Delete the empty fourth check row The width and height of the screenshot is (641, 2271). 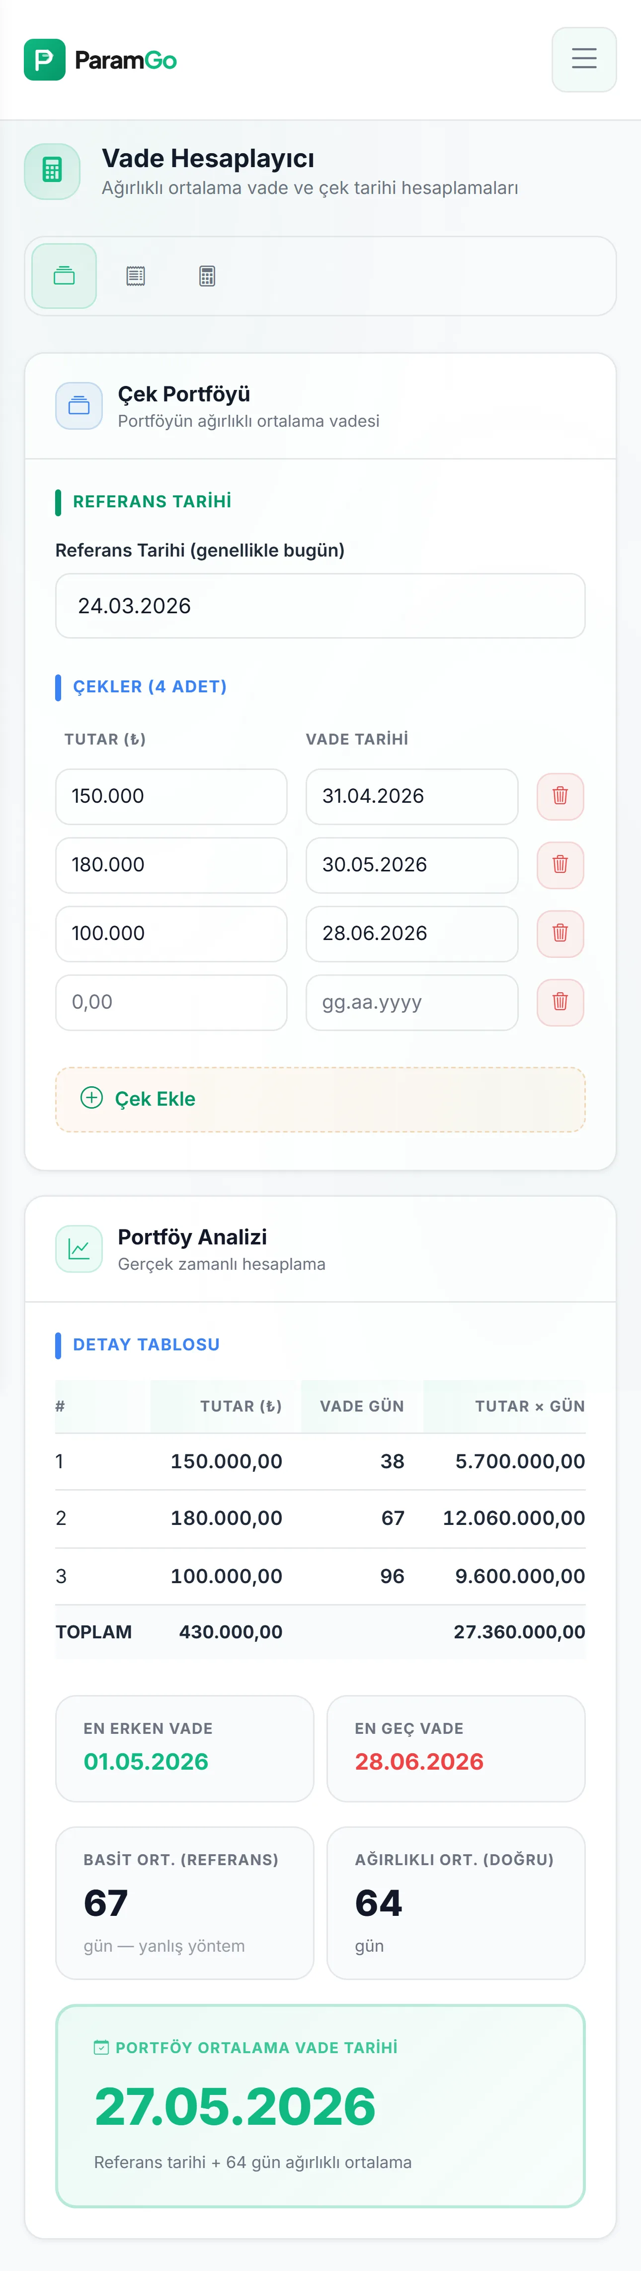click(560, 1002)
